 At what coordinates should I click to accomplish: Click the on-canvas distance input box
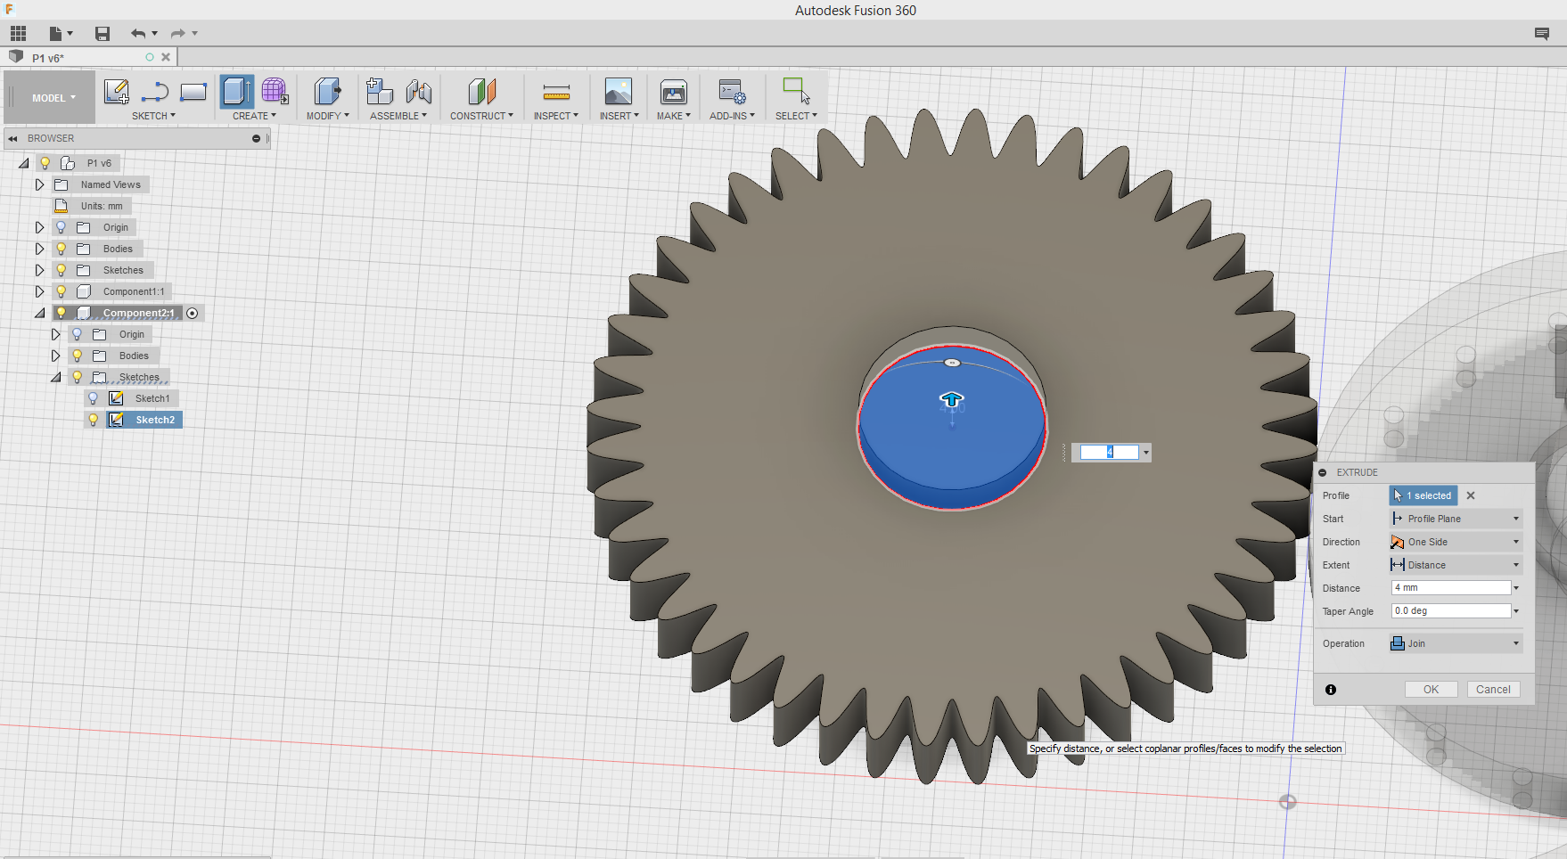(x=1109, y=453)
